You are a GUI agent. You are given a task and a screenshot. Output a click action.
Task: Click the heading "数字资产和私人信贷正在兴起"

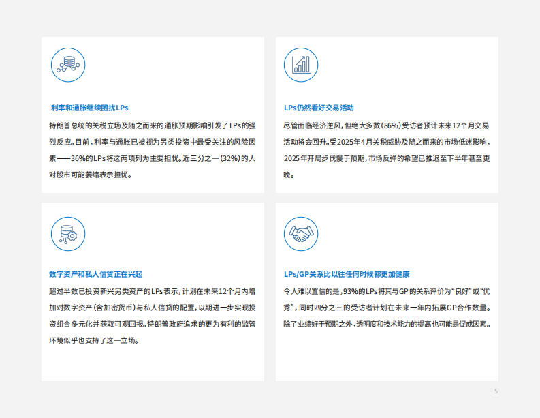(95, 274)
